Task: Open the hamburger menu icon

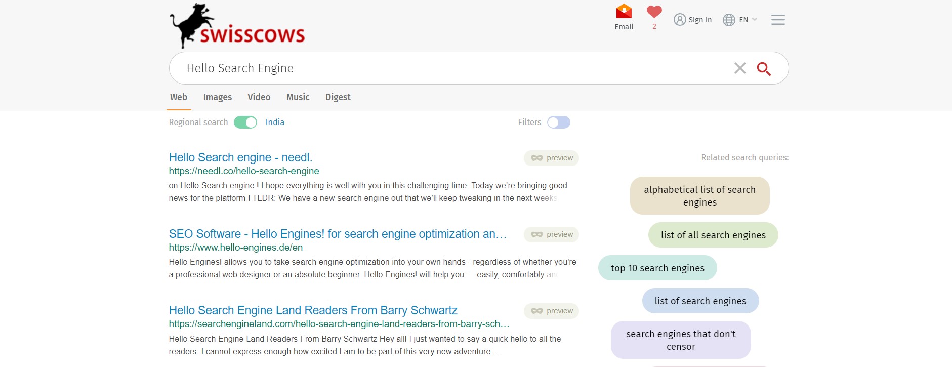Action: tap(778, 20)
